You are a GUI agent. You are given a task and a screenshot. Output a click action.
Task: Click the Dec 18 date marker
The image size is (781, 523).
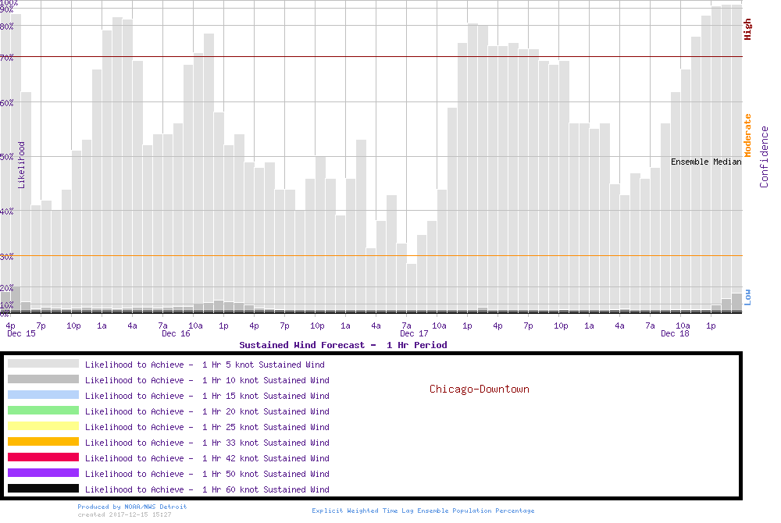point(675,334)
